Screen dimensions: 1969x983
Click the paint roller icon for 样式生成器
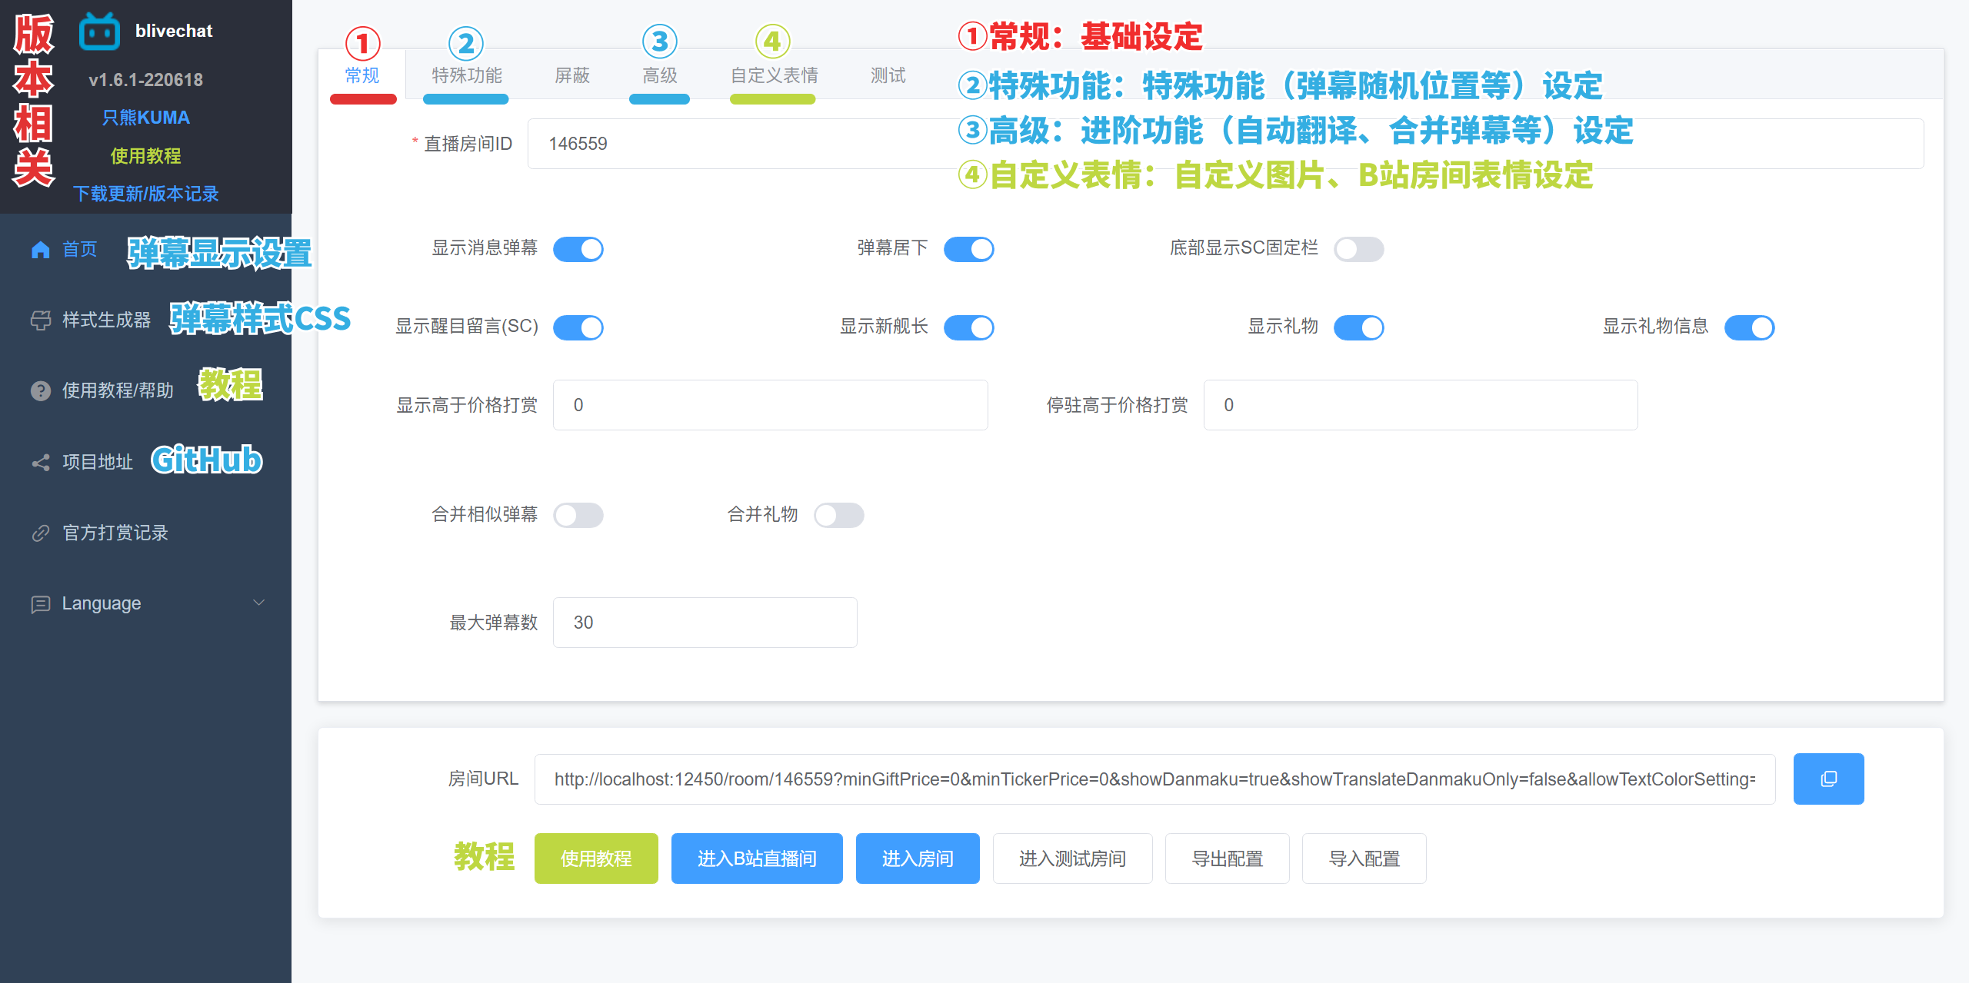click(41, 320)
